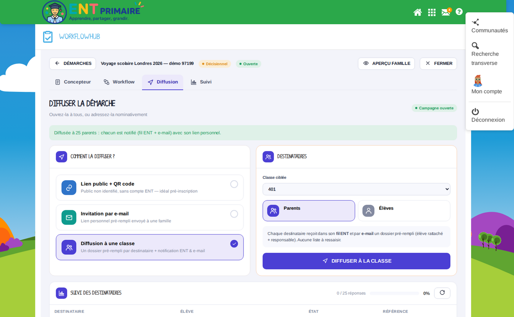Screen dimensions: 514x317
Task: Click the Déconnexion power icon
Action: click(475, 111)
